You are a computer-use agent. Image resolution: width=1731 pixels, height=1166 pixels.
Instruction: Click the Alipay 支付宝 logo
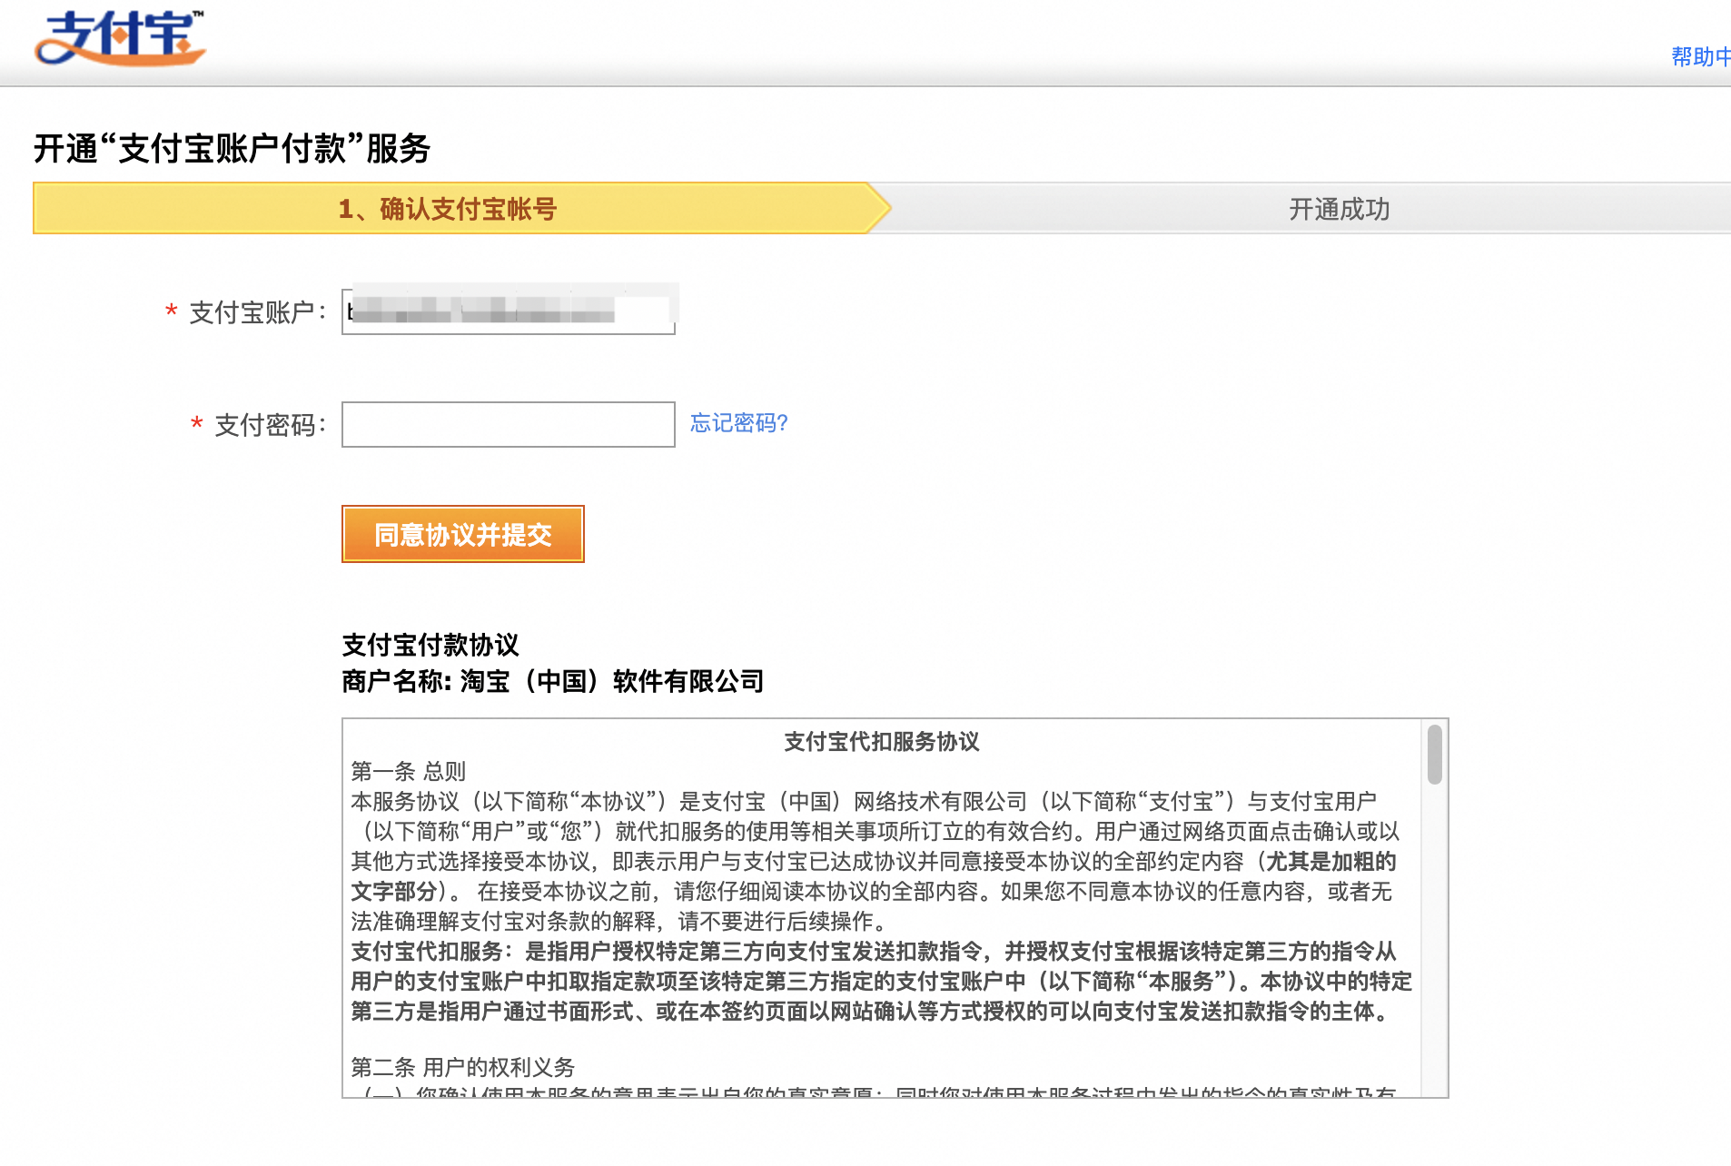coord(120,38)
